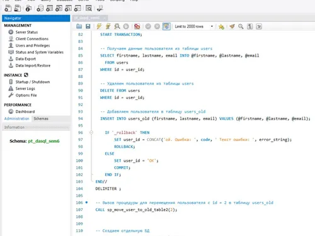Create a new table

point(49,8)
